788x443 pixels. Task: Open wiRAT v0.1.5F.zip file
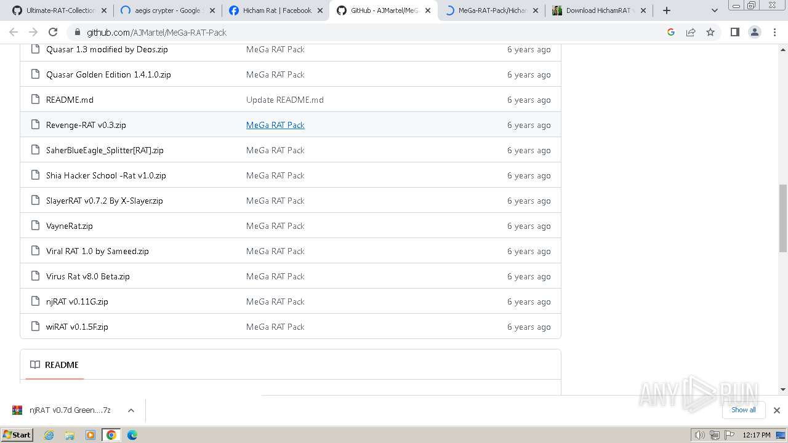pyautogui.click(x=77, y=327)
